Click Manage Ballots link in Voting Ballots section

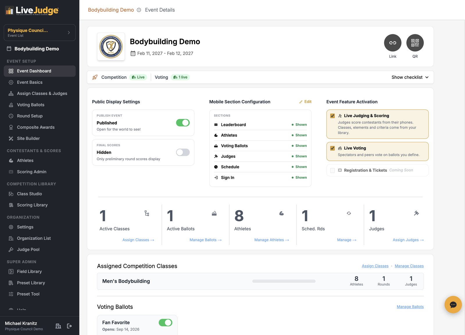(x=410, y=307)
